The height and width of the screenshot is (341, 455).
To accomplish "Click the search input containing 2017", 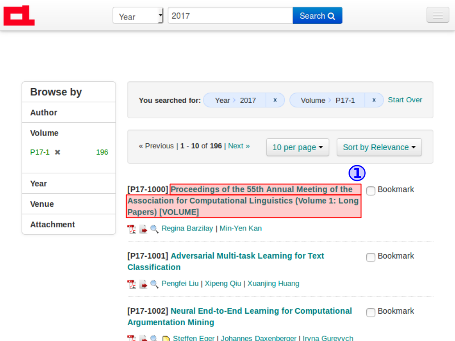I will click(x=230, y=15).
